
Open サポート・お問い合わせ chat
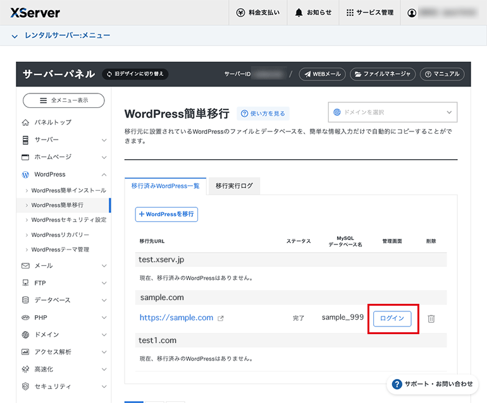coord(433,384)
